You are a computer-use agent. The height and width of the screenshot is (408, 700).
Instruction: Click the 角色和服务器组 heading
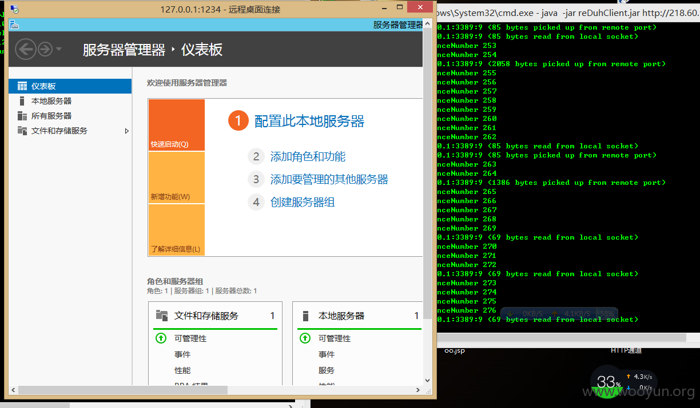click(175, 281)
